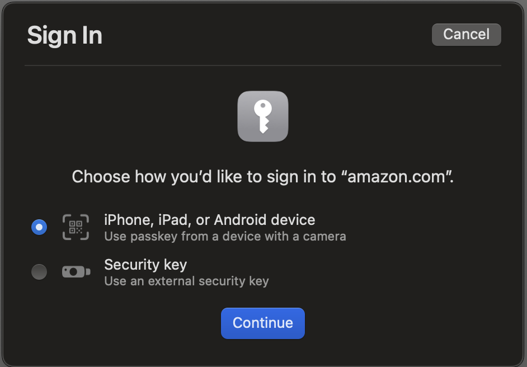Click the "amazon.com" site name text
This screenshot has height=367, width=527.
(x=397, y=177)
